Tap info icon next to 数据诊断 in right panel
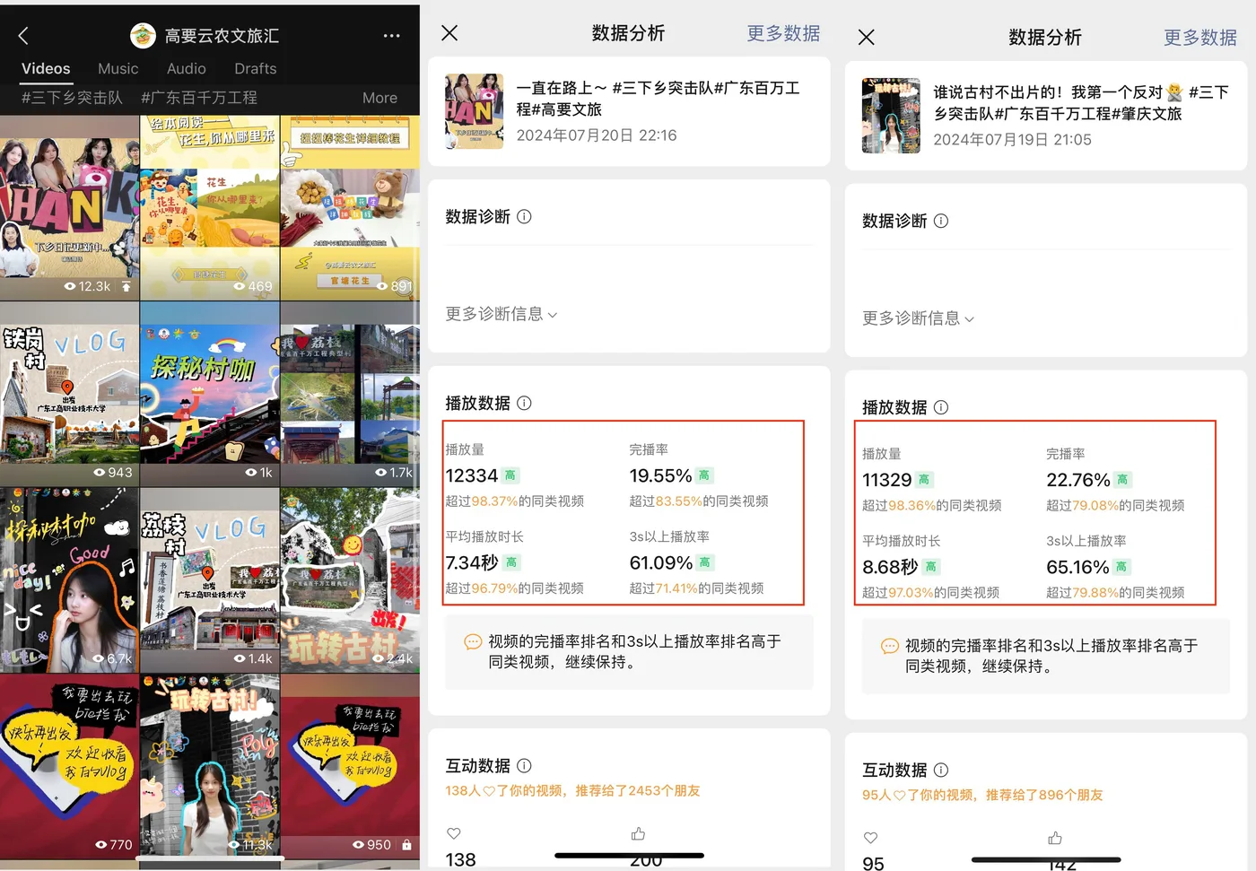The height and width of the screenshot is (871, 1256). coord(941,221)
